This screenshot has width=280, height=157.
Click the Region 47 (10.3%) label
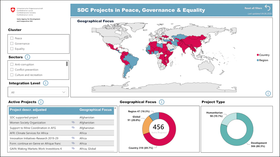139,111
